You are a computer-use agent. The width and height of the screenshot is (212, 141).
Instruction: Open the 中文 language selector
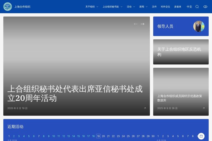click(189, 7)
